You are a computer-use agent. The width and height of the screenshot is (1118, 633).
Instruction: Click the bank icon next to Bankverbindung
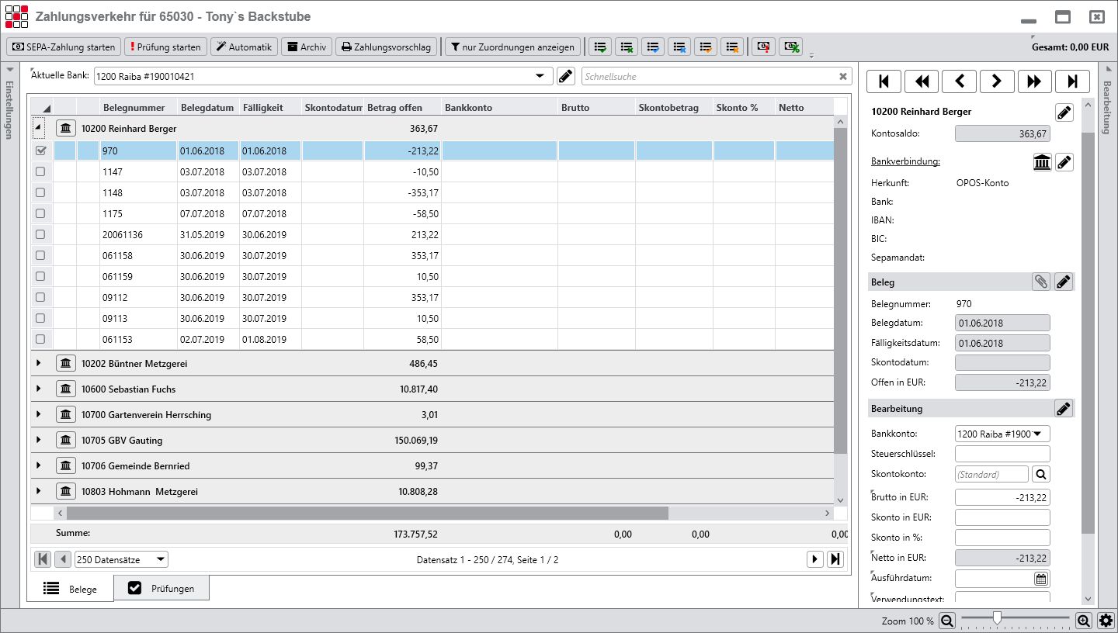pyautogui.click(x=1042, y=162)
